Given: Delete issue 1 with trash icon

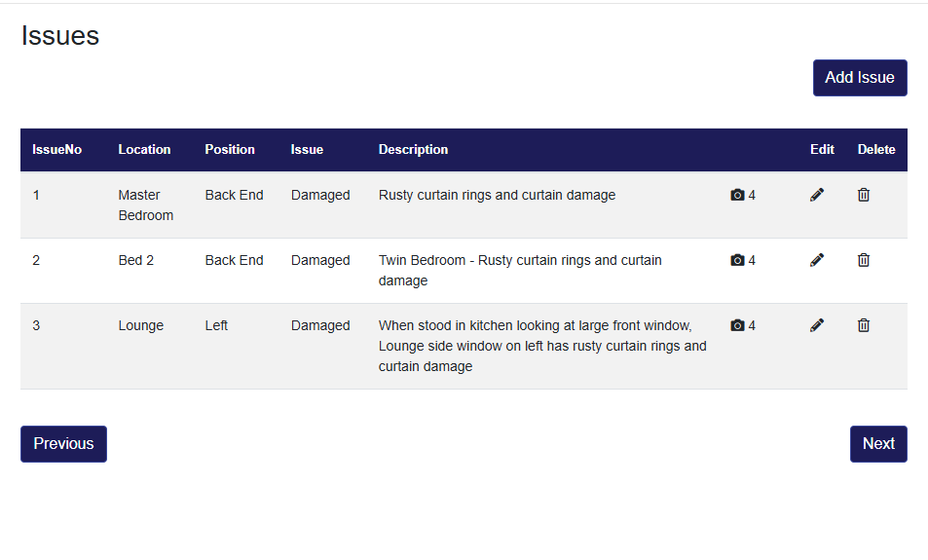Looking at the screenshot, I should tap(864, 195).
